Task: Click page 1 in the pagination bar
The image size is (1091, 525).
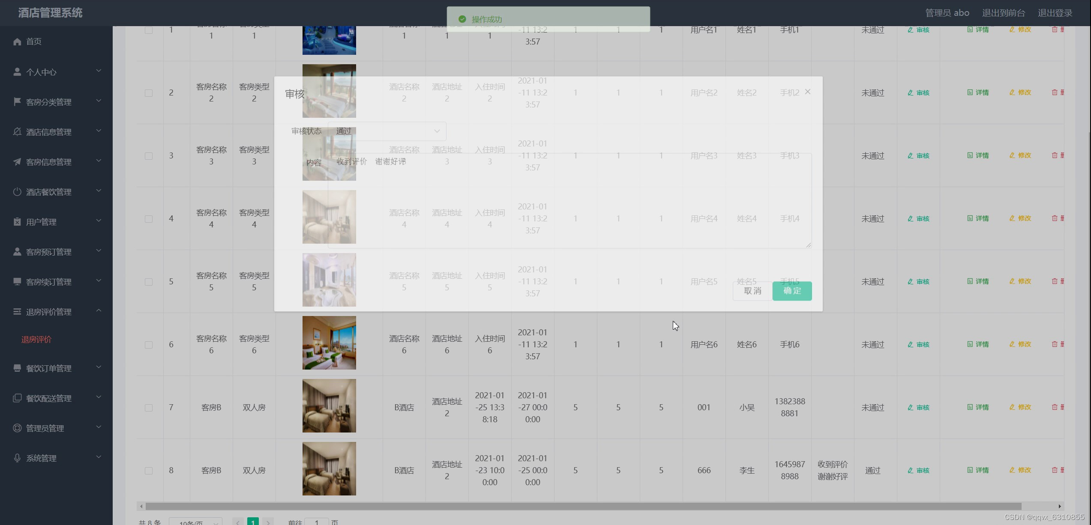Action: pos(253,522)
